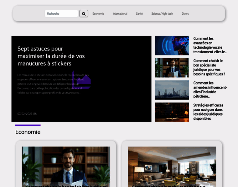Click the law book and lamp thumbnail
The height and width of the screenshot is (187, 238).
point(172,112)
